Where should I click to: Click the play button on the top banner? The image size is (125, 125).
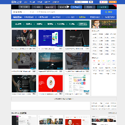[68, 7]
